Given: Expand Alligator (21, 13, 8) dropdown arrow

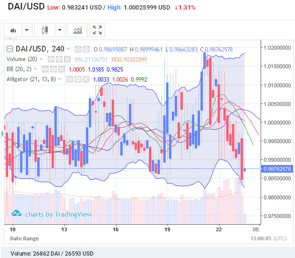Looking at the screenshot, I should click(60, 79).
